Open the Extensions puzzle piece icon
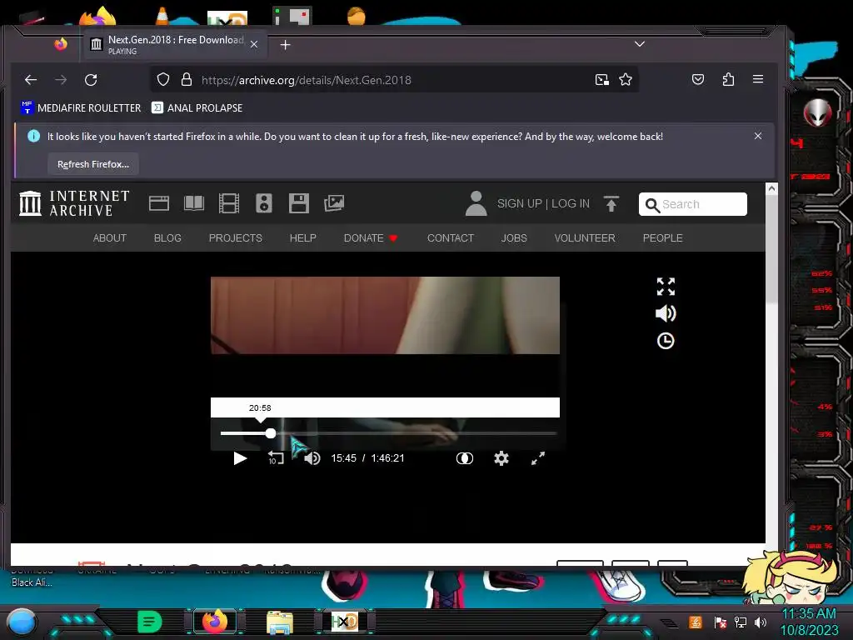 coord(728,79)
